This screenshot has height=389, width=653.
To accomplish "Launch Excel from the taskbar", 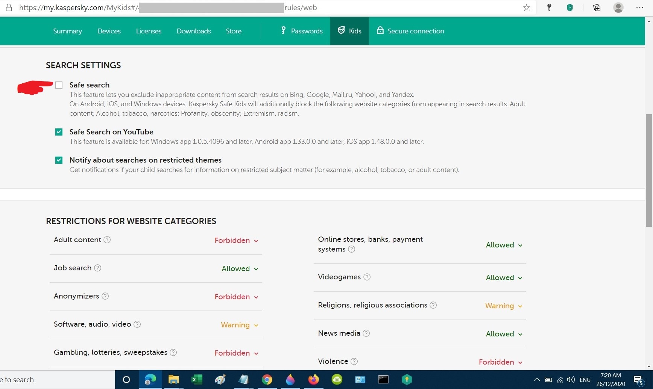I will tap(196, 380).
